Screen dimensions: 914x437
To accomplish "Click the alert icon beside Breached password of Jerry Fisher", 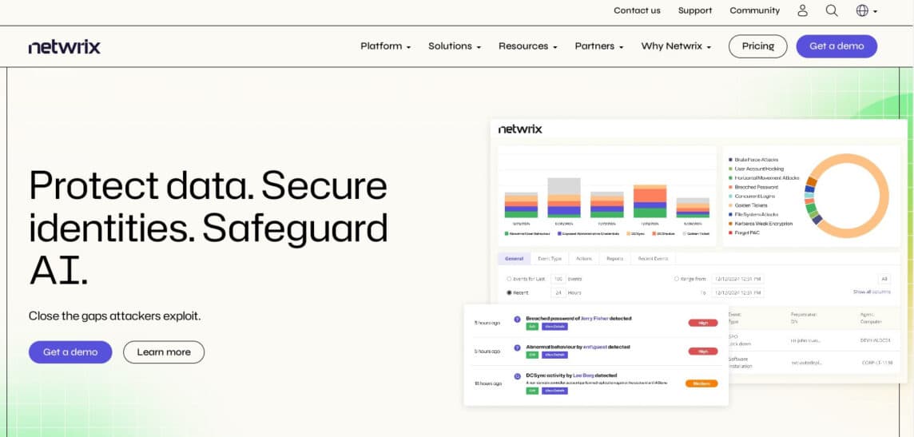I will pos(517,320).
